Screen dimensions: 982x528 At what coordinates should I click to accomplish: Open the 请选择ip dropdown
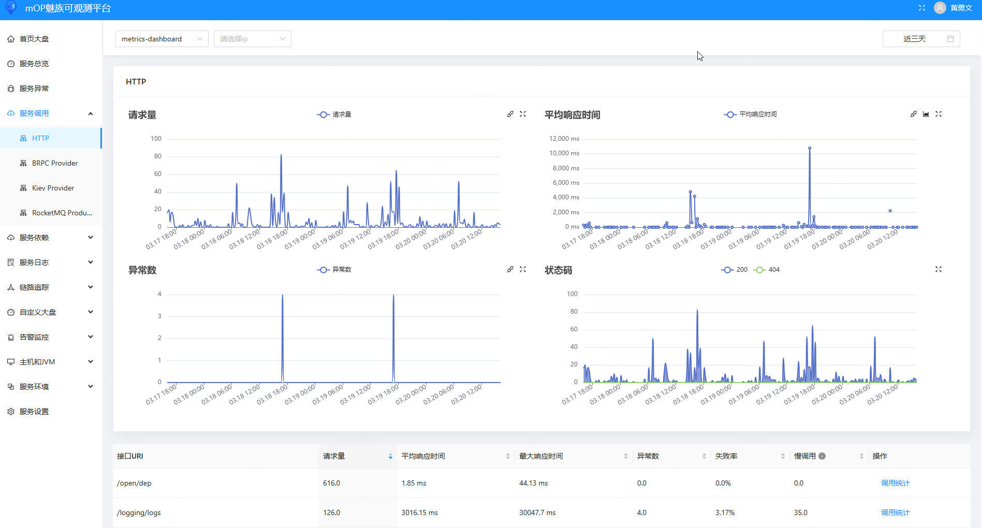(252, 39)
